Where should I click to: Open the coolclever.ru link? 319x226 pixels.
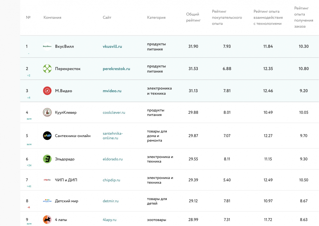tap(114, 112)
